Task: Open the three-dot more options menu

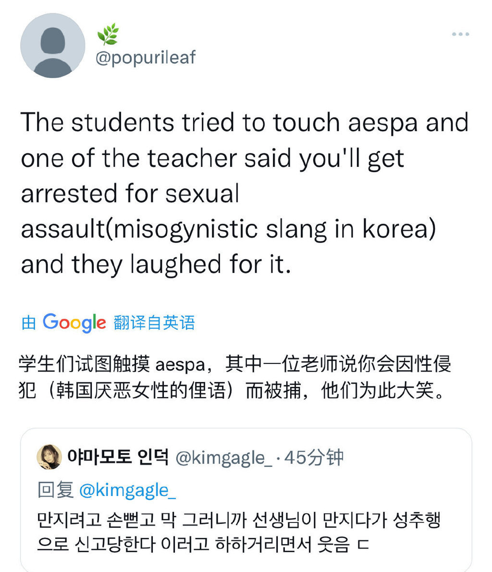Action: click(460, 34)
